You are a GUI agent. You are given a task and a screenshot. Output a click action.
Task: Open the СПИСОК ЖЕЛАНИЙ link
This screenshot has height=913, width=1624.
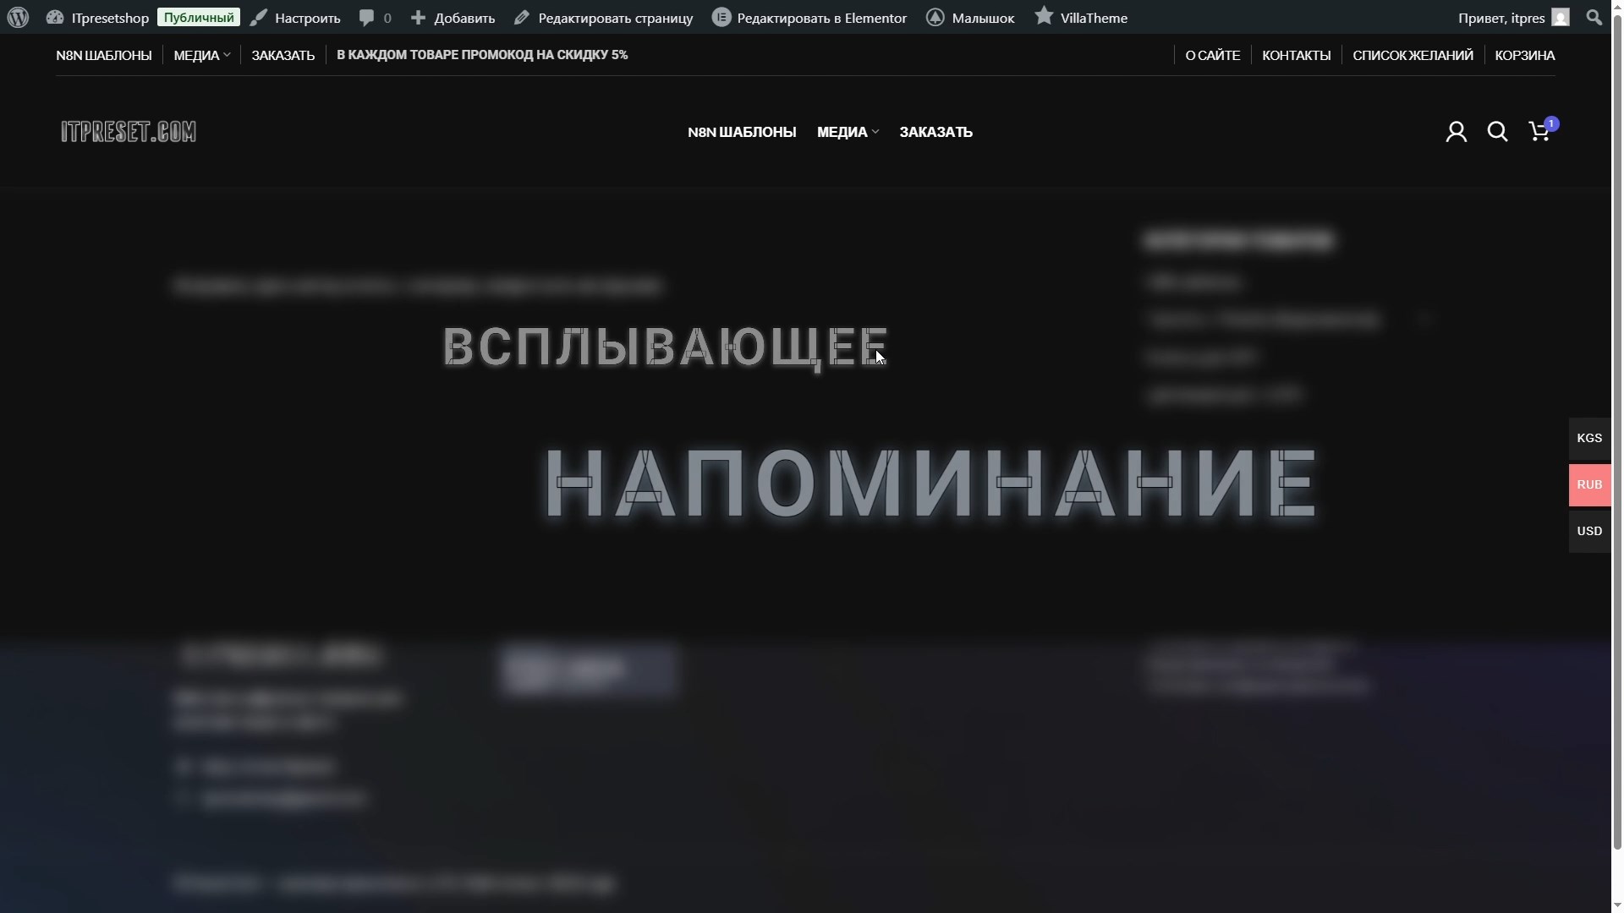pos(1412,55)
